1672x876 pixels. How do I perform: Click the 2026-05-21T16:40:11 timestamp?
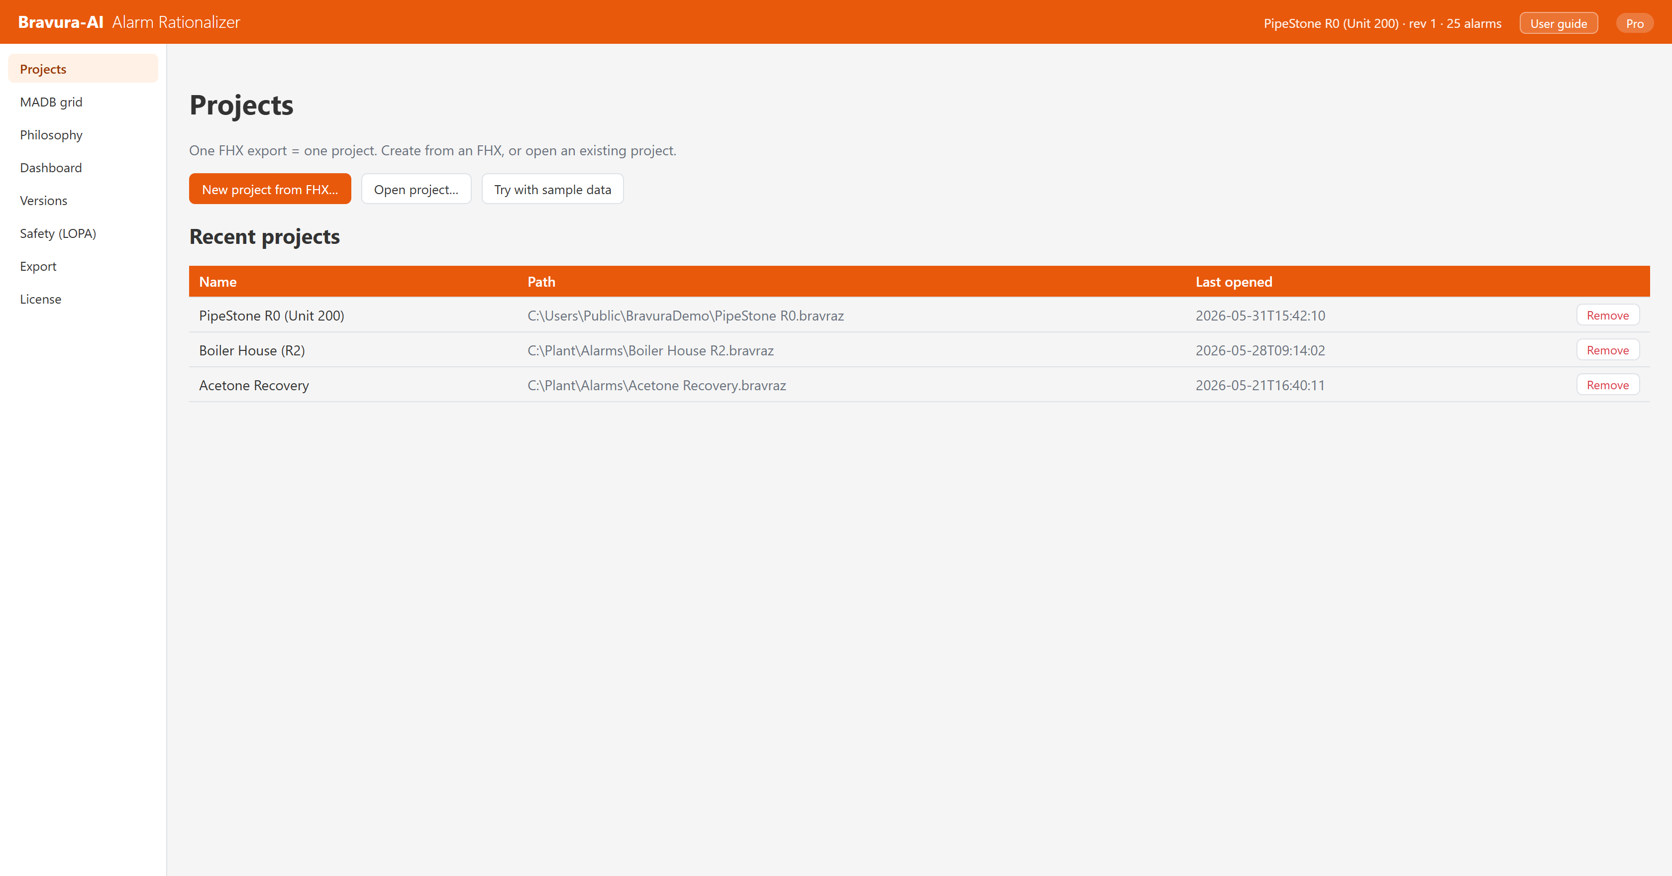click(x=1260, y=385)
